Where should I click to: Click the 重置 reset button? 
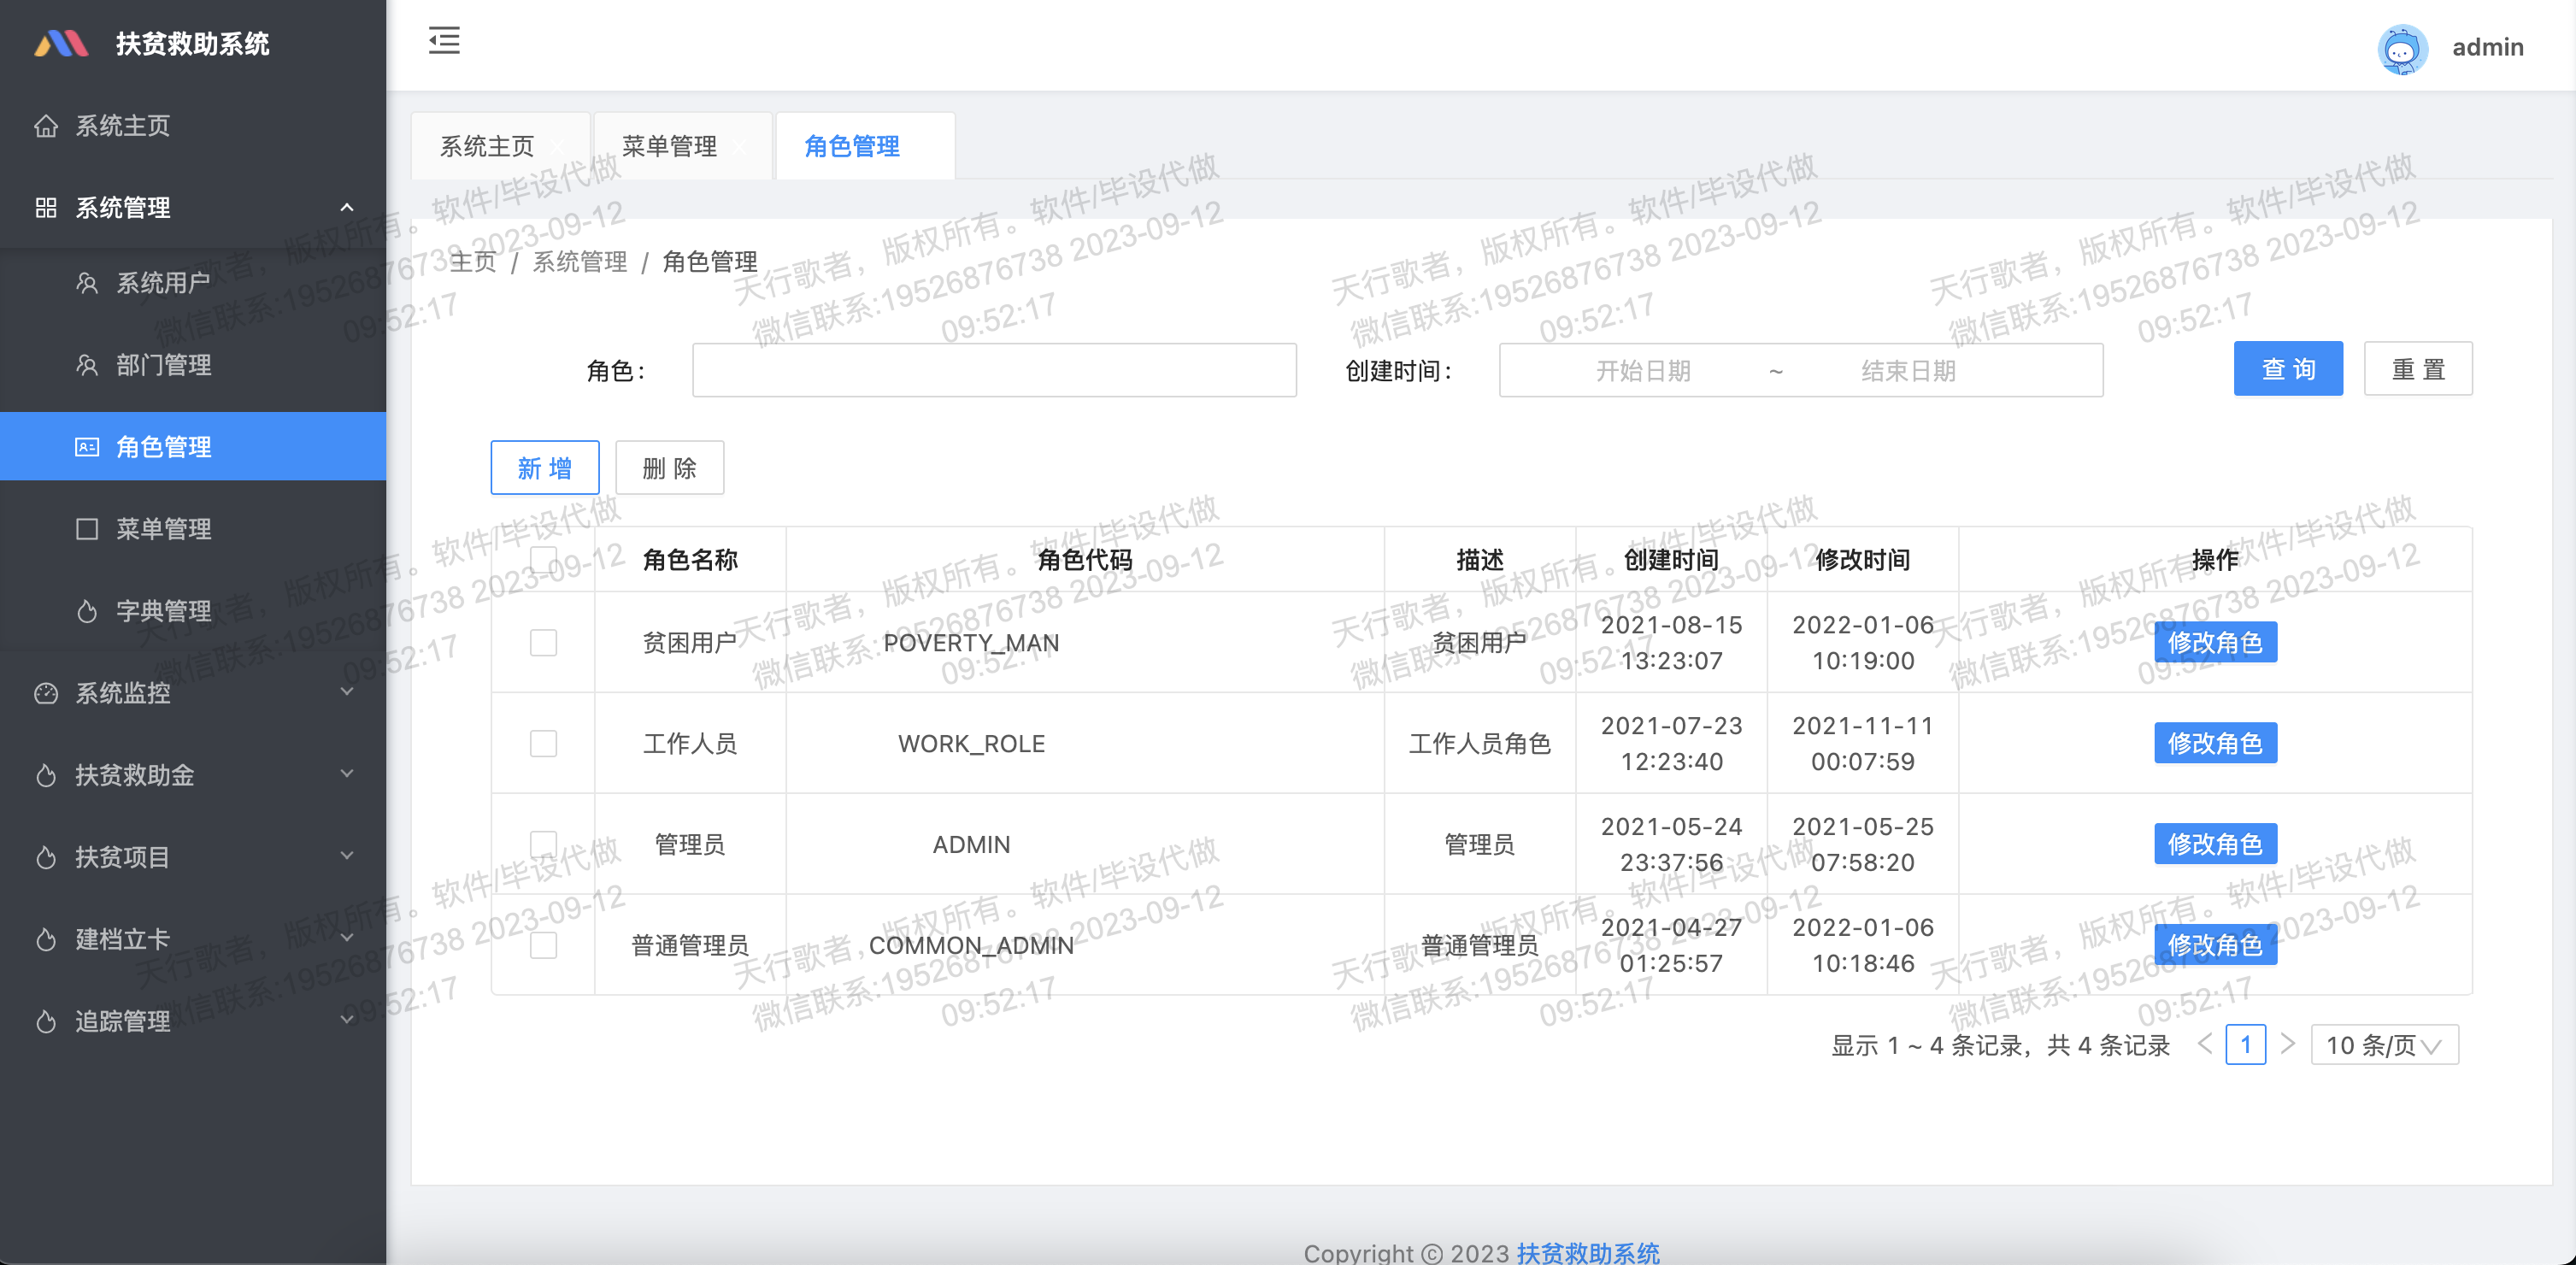[x=2418, y=369]
